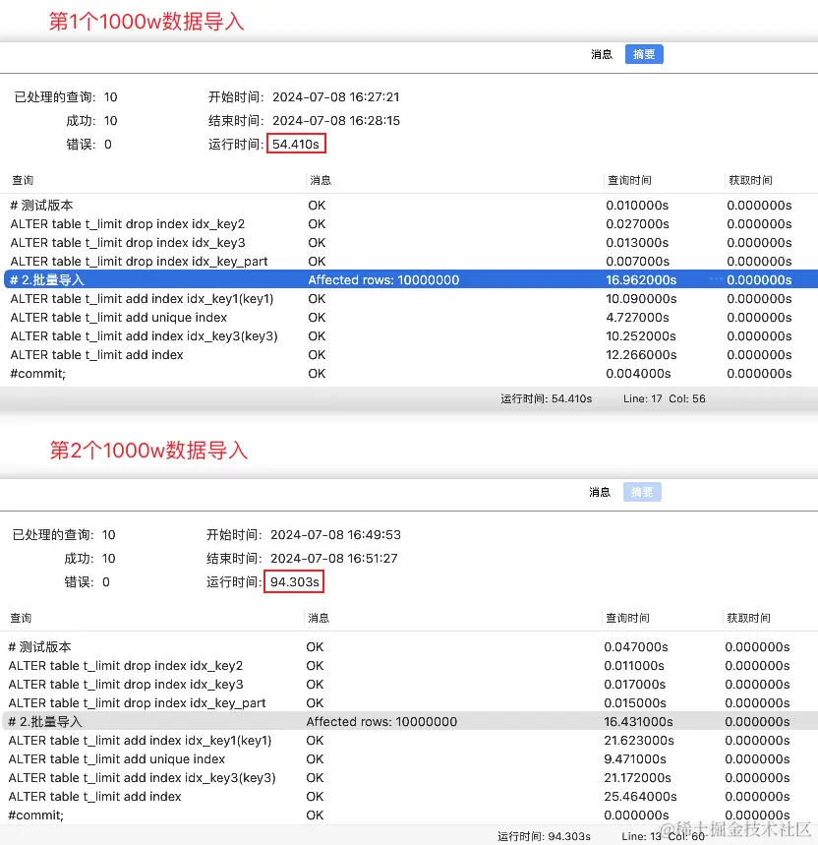
Task: Click run time value 94.303s in summary
Action: point(295,582)
